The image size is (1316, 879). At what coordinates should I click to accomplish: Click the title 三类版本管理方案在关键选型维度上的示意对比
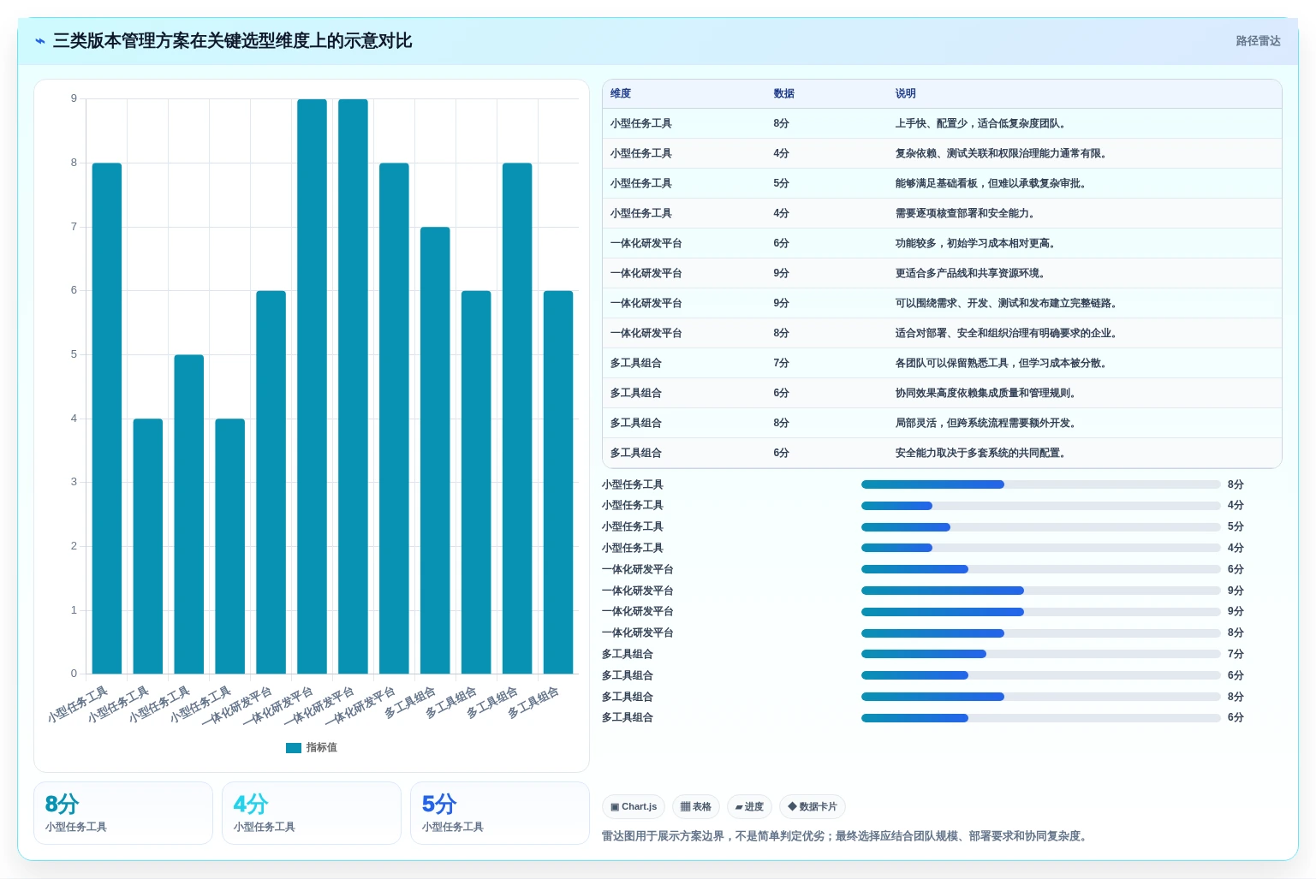(233, 41)
